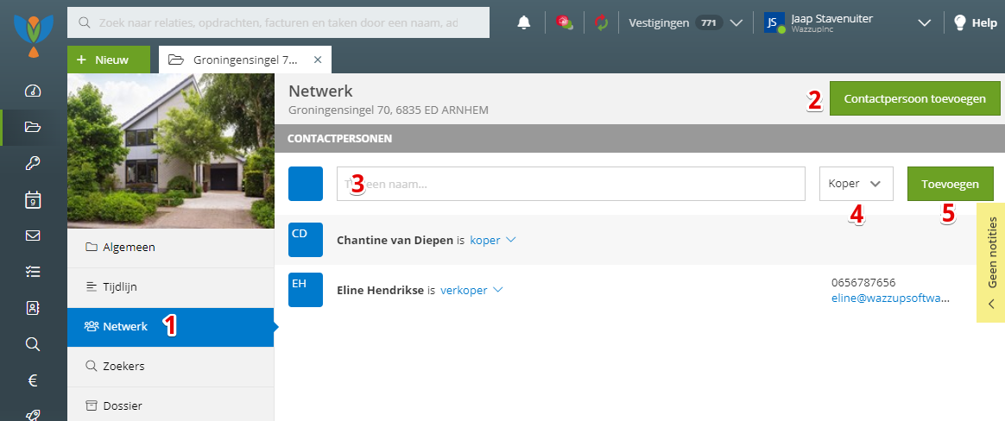Screen dimensions: 1005x421
Task: Click the Help lightbulb icon
Action: tap(959, 22)
